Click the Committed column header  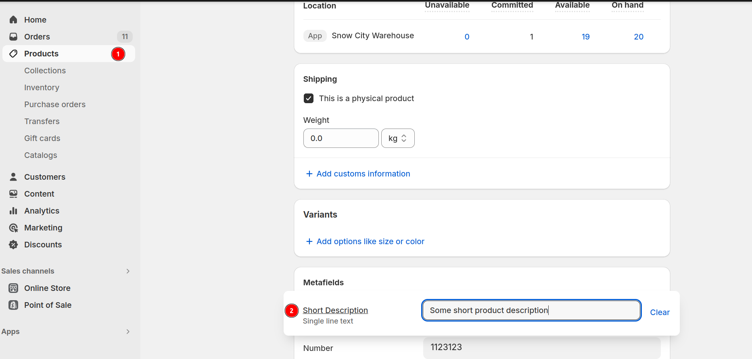(512, 5)
